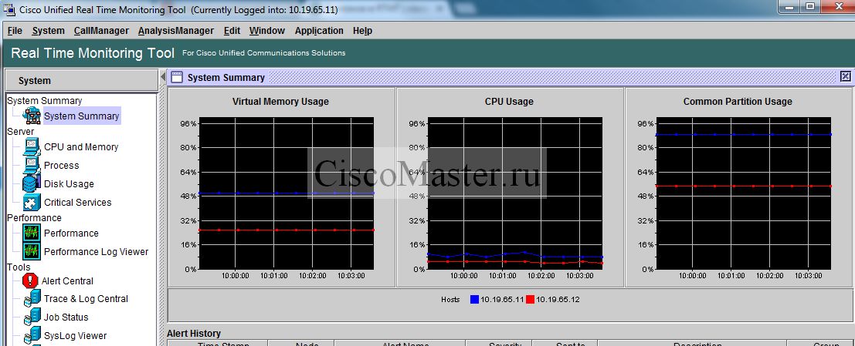Image resolution: width=855 pixels, height=346 pixels.
Task: Select Job Status tool
Action: [x=66, y=317]
